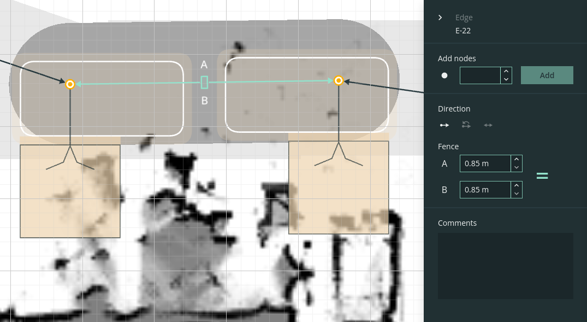587x322 pixels.
Task: Click the Comments text area
Action: (506, 266)
